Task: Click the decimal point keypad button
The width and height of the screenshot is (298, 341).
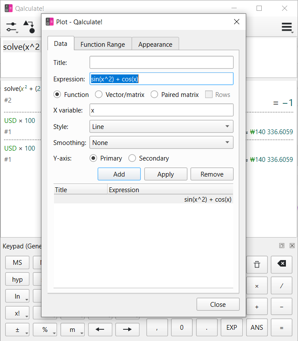Action: point(206,328)
